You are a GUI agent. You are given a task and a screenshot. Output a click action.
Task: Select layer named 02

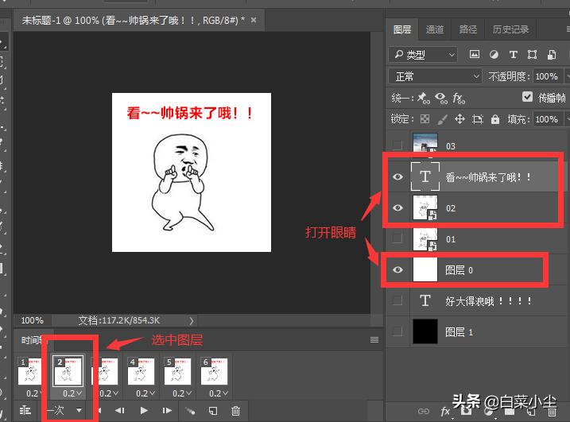tap(451, 208)
